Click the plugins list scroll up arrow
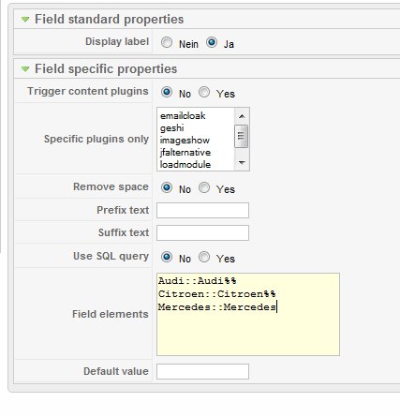Screen dimensions: 400x417 point(242,116)
